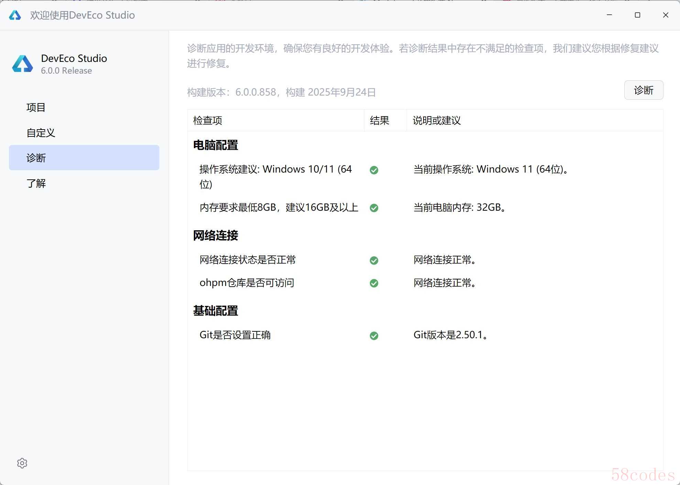
Task: Click the 说明或建议 column header
Action: click(437, 121)
